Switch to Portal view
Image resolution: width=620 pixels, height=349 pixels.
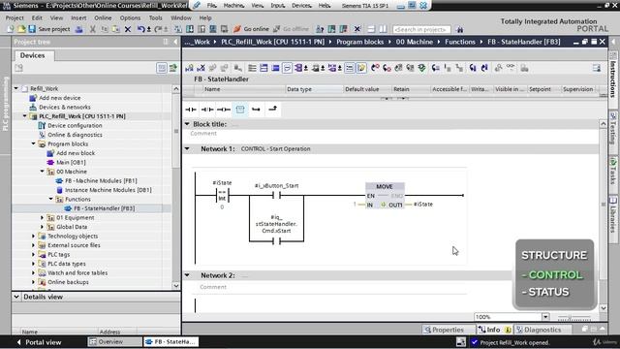pyautogui.click(x=39, y=342)
